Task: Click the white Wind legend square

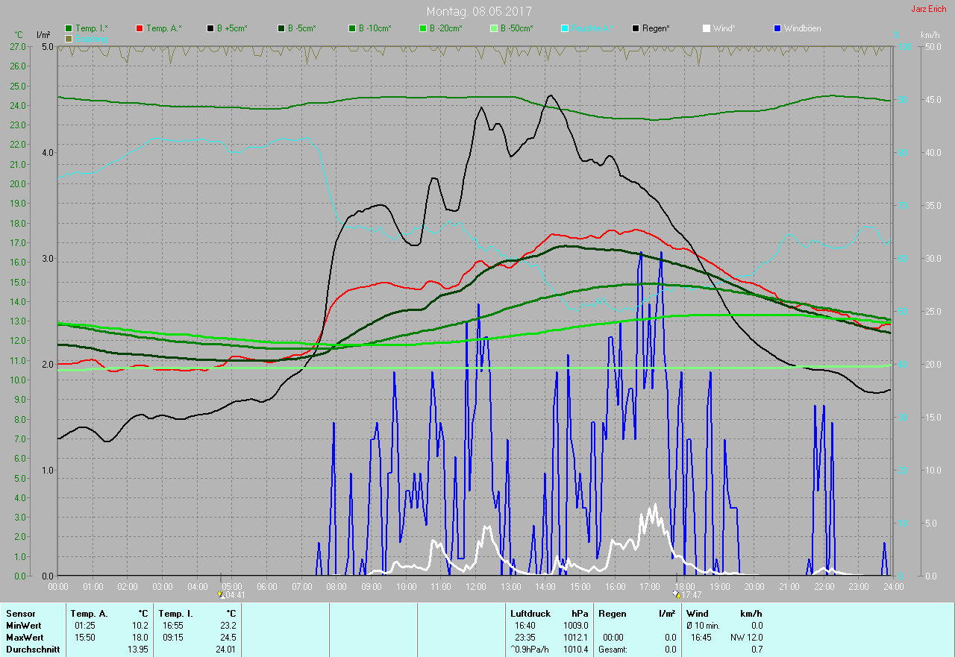Action: pos(707,28)
